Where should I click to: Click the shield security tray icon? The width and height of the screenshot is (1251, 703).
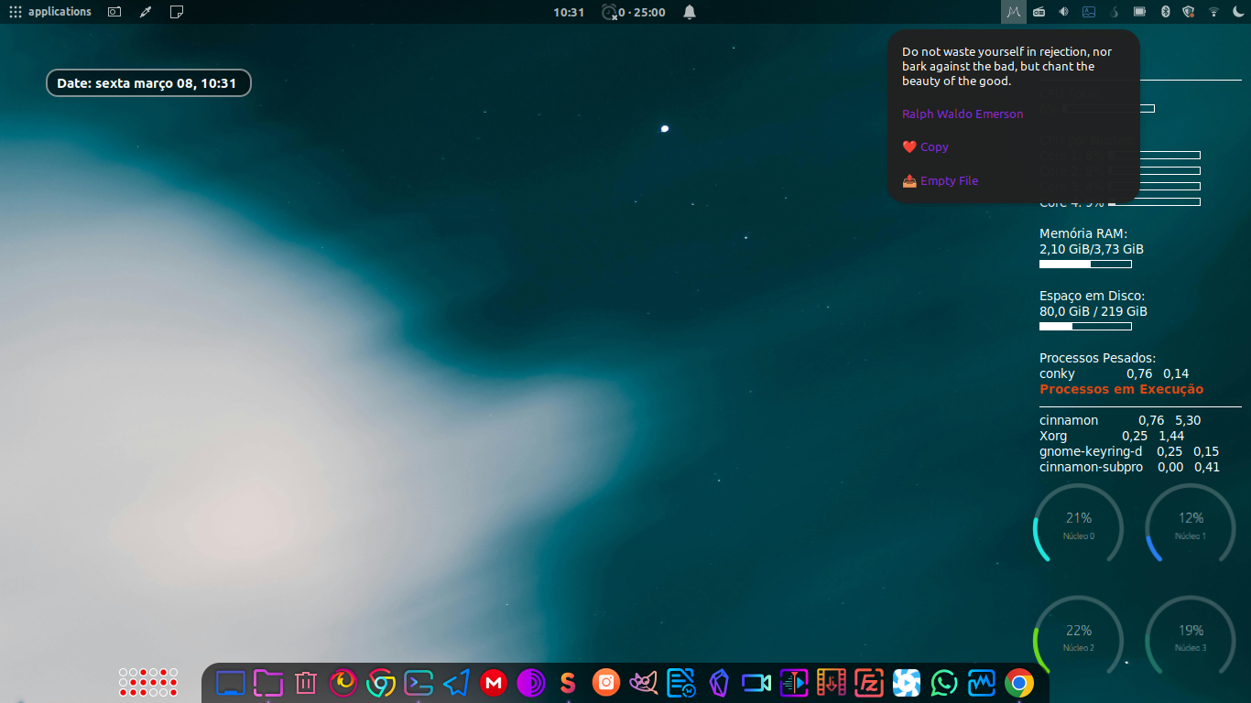[1189, 12]
